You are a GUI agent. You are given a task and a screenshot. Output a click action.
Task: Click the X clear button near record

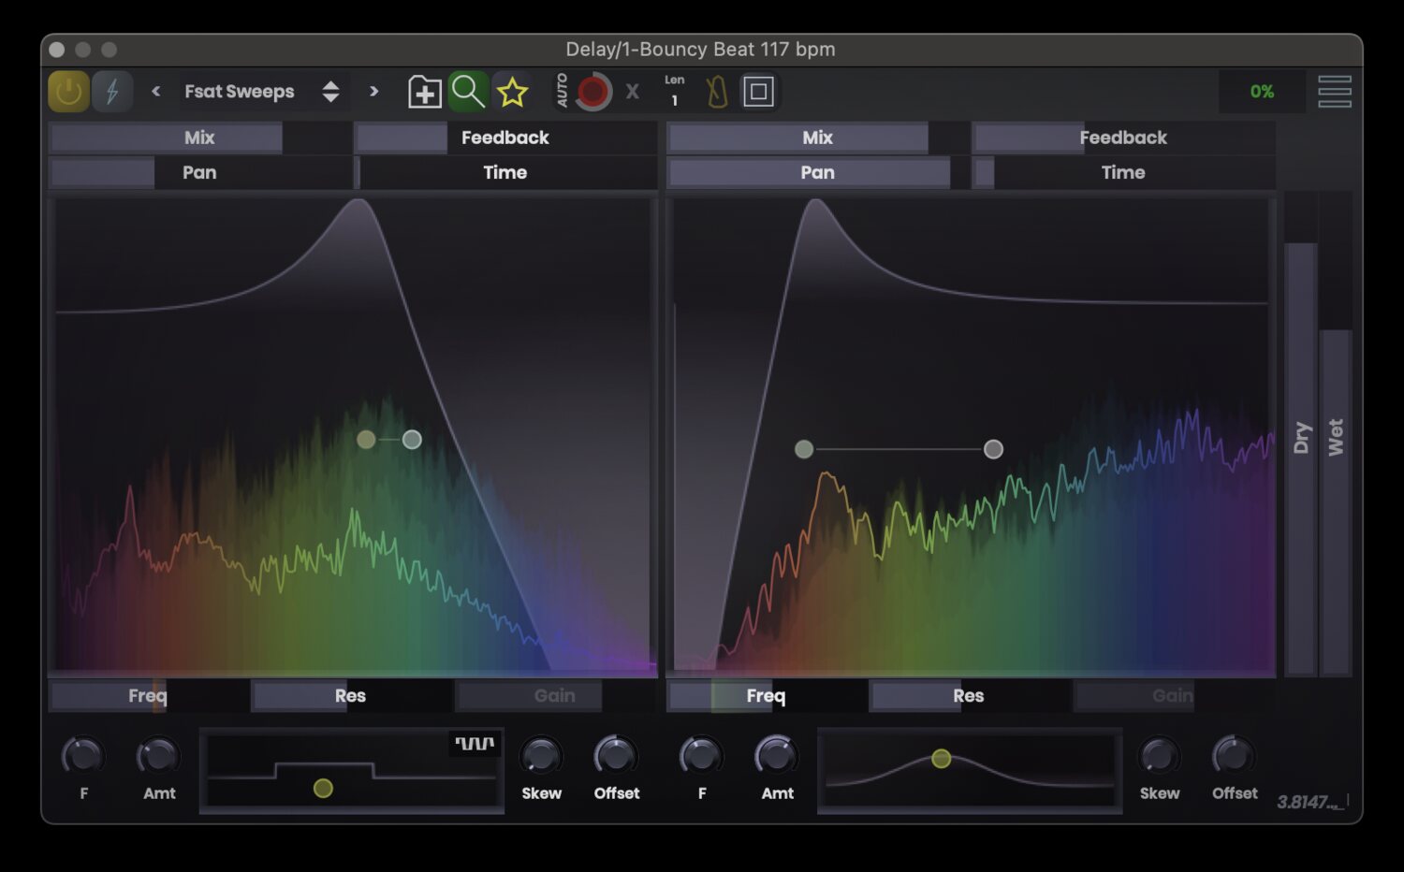(633, 92)
